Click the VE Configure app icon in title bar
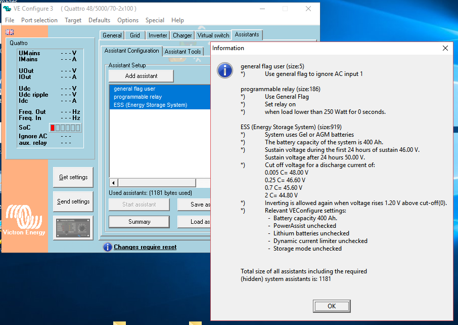 7,9
